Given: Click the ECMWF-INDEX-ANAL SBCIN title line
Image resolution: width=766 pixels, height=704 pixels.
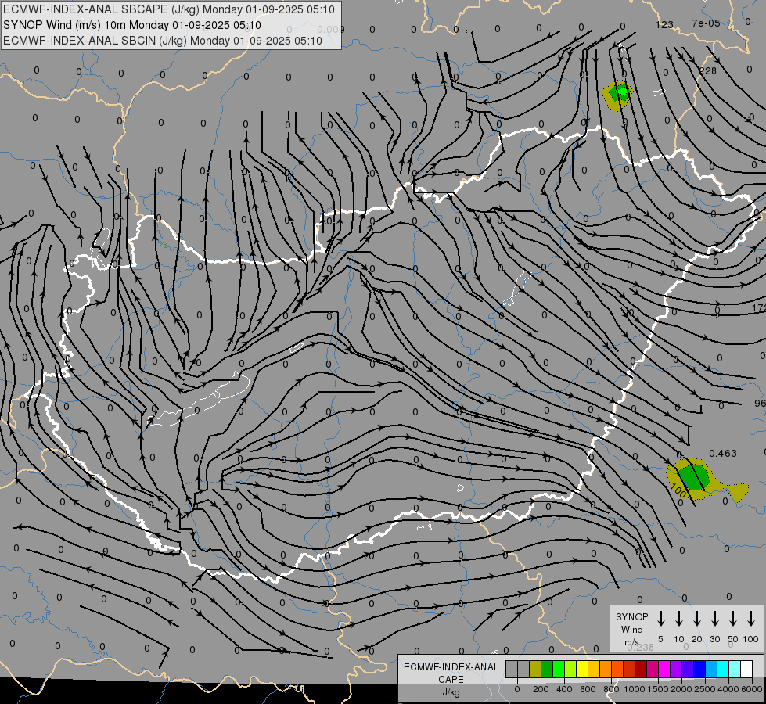Looking at the screenshot, I should pos(163,41).
